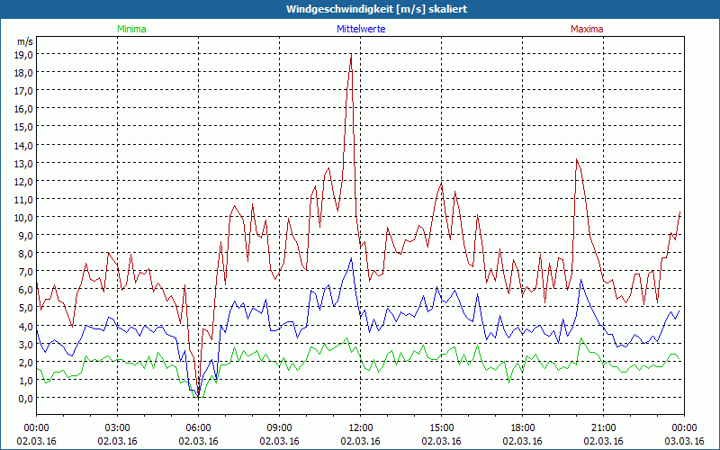Viewport: 720px width, 450px height.
Task: Click the chart title 'Windgeschwindigkeit [m/s] skaliert'
Action: (x=376, y=9)
